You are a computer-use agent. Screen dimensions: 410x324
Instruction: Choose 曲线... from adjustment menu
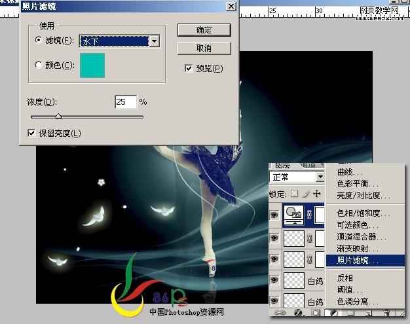350,172
